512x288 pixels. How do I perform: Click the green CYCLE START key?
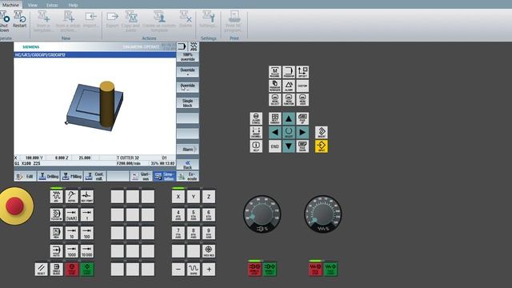pyautogui.click(x=87, y=269)
